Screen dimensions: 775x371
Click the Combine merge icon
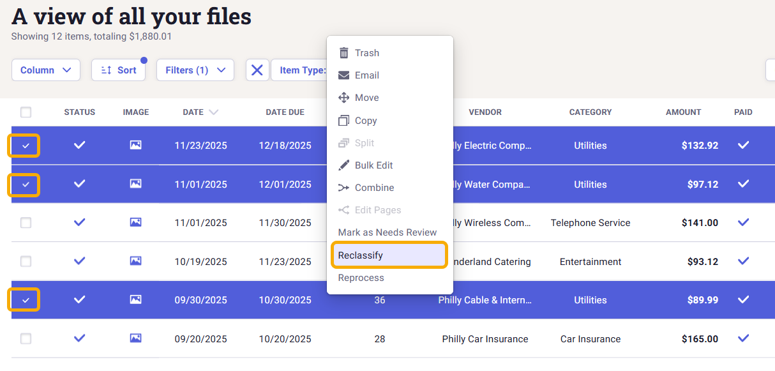point(344,188)
